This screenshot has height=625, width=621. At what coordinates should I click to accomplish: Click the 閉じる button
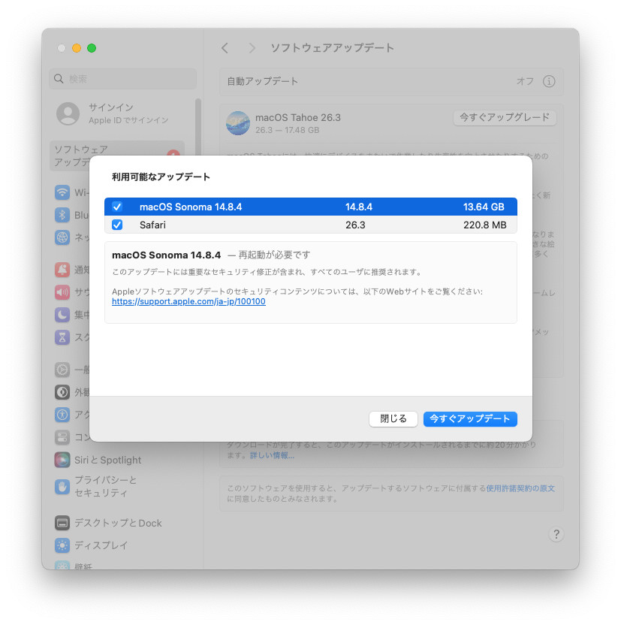coord(393,419)
